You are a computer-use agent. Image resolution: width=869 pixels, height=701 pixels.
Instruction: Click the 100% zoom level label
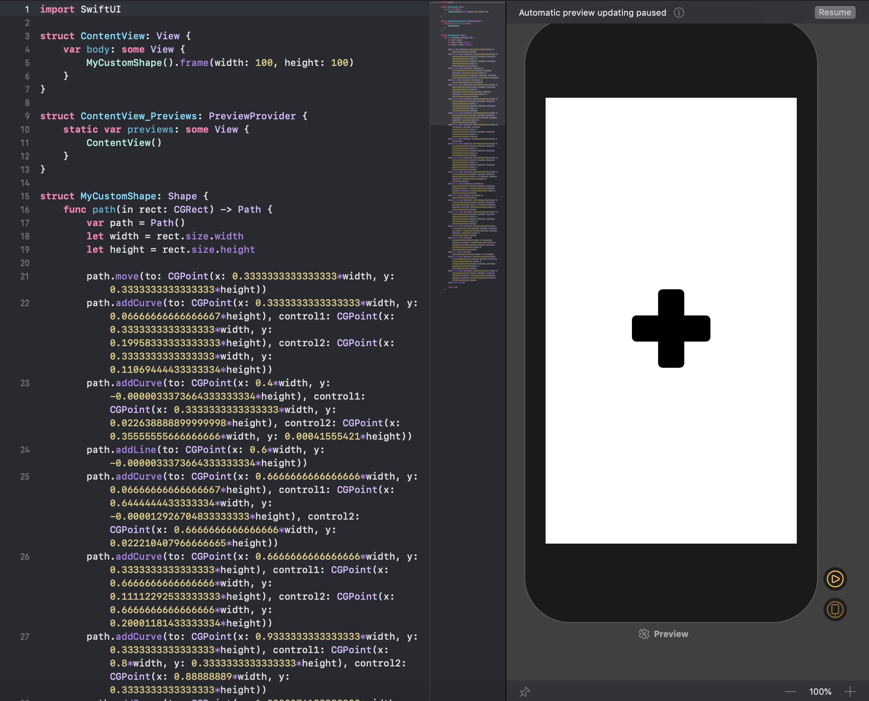(820, 692)
